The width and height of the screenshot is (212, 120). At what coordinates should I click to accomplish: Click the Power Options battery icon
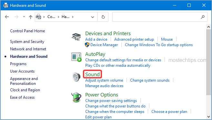[x=76, y=97]
